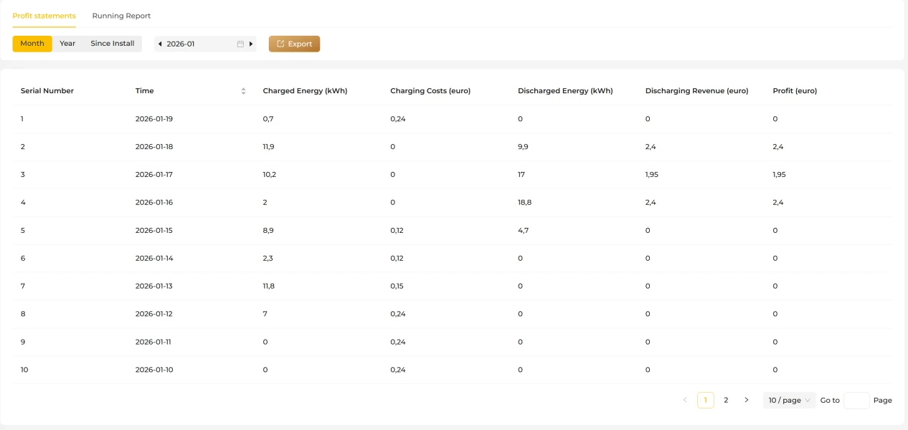The image size is (908, 430).
Task: Click the Time column header
Action: pyautogui.click(x=145, y=91)
